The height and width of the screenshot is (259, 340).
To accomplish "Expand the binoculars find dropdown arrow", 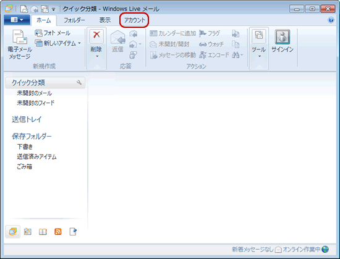I will point(242,55).
